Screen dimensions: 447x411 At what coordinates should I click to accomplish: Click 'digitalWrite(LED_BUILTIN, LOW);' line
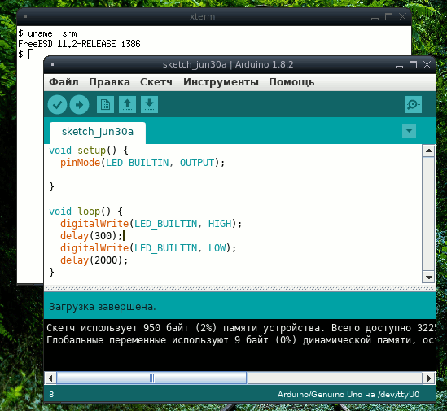[x=148, y=248]
